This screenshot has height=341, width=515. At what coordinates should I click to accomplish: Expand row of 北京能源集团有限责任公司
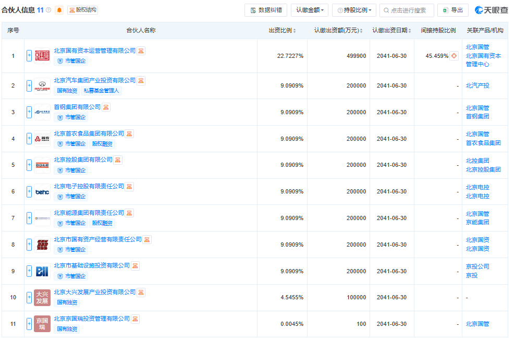29,218
